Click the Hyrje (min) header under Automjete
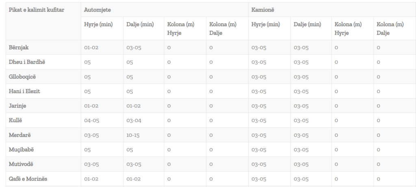 tap(98, 24)
